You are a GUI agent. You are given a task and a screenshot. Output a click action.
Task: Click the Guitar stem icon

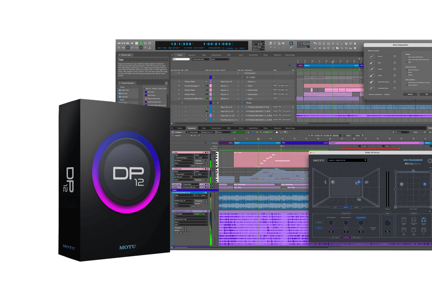[372, 76]
